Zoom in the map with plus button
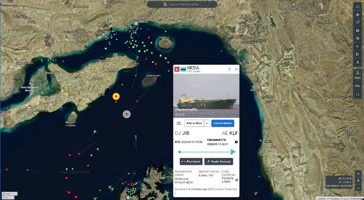Viewport: 364px width, 200px height. [x=358, y=173]
